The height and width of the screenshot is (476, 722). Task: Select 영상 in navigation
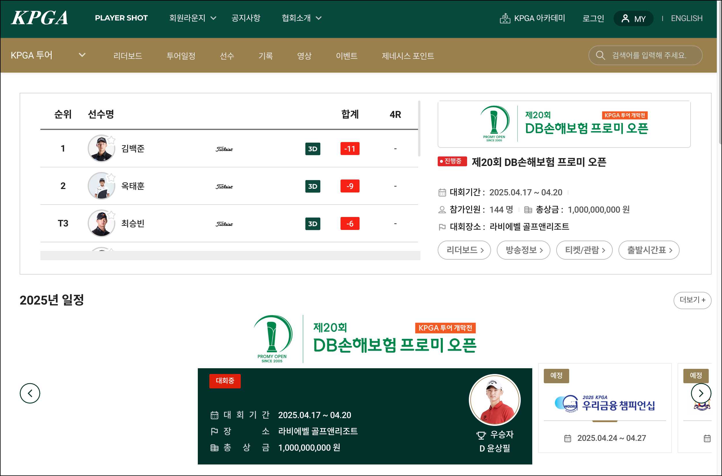pos(304,56)
